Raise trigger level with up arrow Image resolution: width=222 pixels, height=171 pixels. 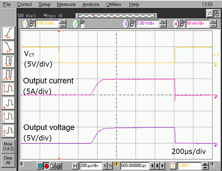205,164
